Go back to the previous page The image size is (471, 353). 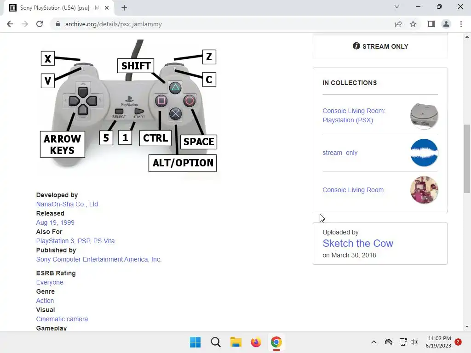point(10,24)
